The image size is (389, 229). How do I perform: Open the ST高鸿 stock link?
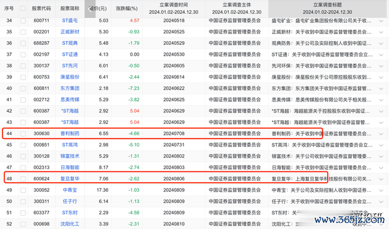tap(70, 145)
